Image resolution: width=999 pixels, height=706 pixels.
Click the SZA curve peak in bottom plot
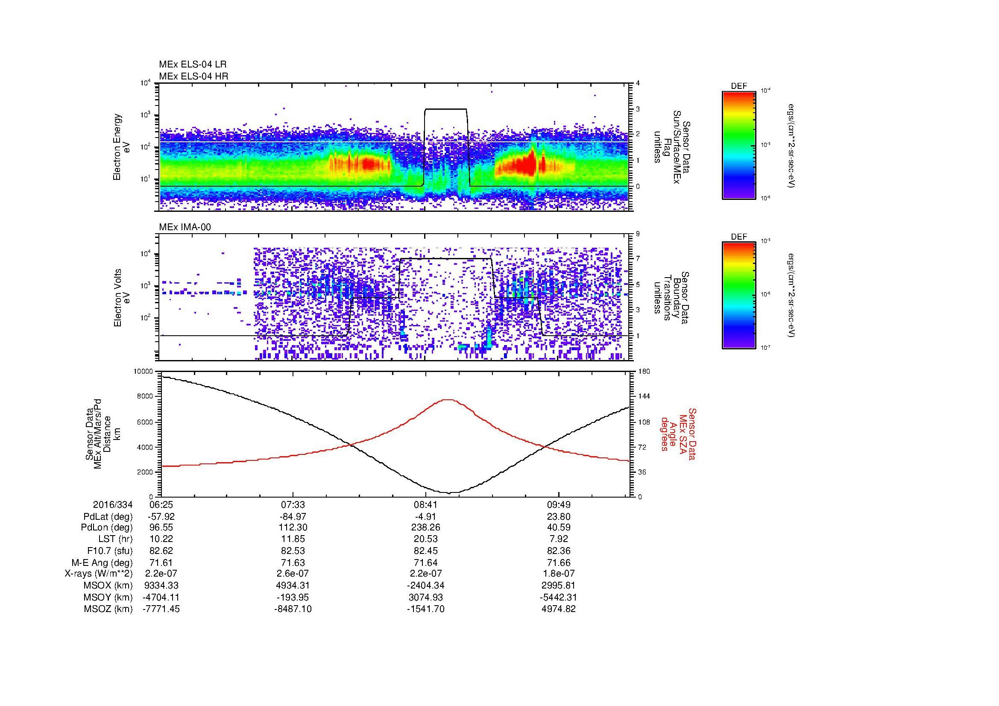coord(448,400)
